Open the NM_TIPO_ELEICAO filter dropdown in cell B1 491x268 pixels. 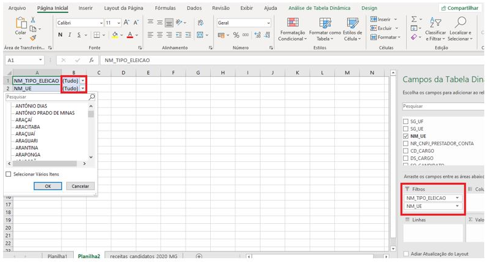tap(83, 80)
